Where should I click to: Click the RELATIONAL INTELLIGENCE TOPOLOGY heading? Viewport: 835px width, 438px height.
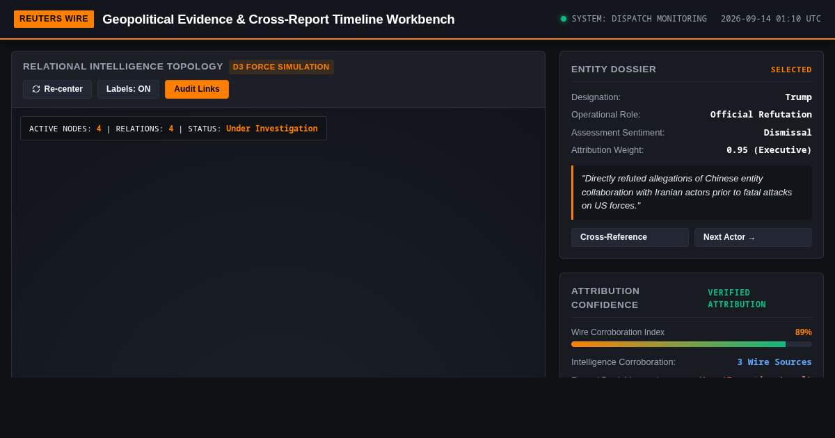pos(123,67)
